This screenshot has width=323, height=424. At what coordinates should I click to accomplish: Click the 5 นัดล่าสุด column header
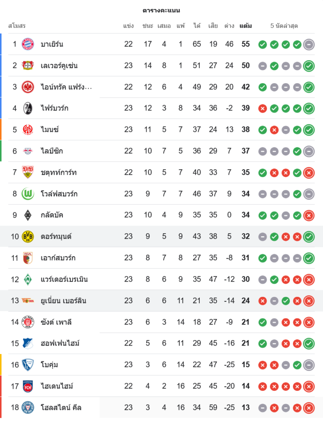pos(284,26)
